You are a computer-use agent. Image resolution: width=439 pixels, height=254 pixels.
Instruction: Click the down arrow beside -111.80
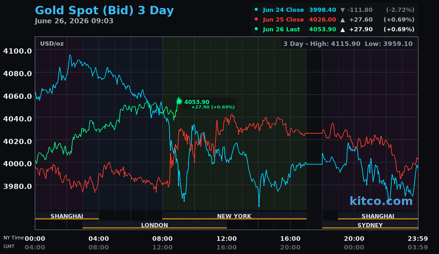point(342,10)
